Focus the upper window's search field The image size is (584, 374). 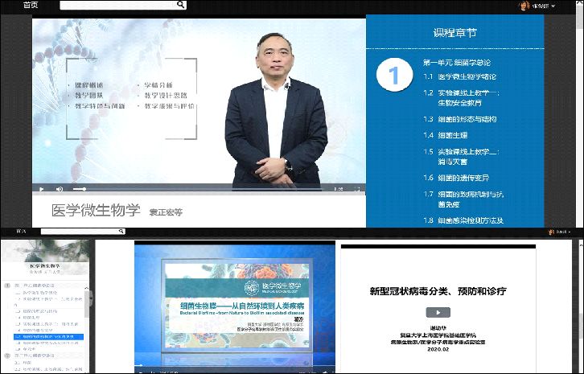pyautogui.click(x=123, y=5)
